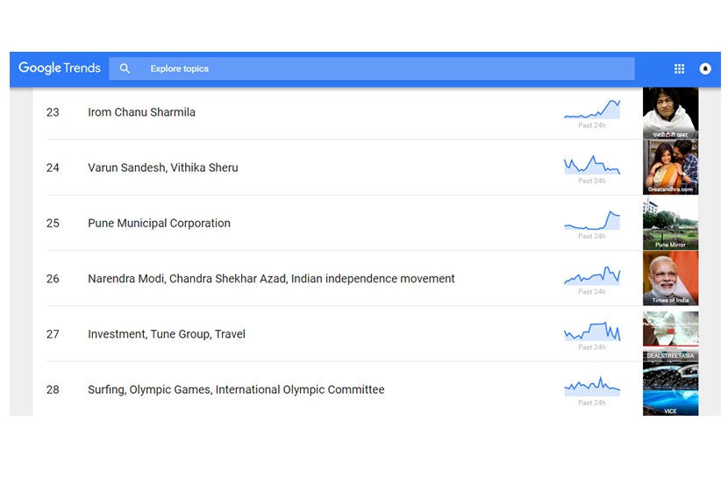Click the search magnifier icon
This screenshot has width=728, height=485.
[125, 68]
